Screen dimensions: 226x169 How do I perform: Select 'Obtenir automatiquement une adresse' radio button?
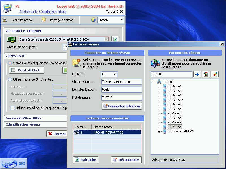pyautogui.click(x=10, y=63)
